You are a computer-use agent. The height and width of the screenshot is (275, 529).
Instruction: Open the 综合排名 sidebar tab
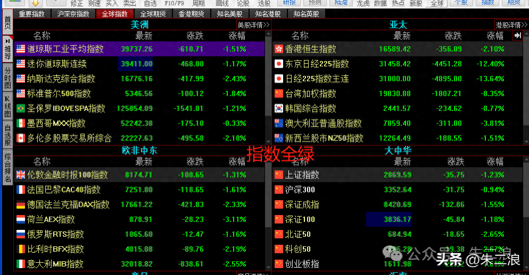(7, 167)
